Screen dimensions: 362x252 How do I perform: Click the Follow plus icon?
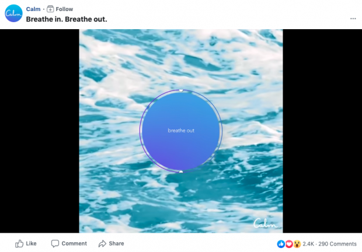click(50, 9)
